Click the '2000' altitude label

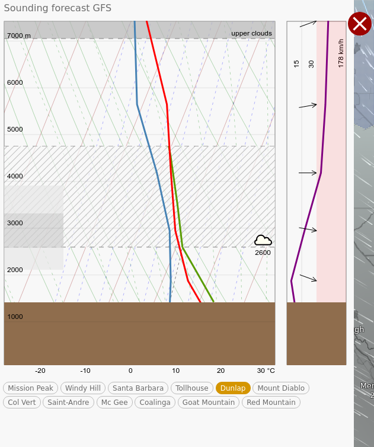coord(15,270)
